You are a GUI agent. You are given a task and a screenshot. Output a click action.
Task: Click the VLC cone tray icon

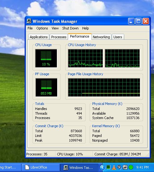114,167
